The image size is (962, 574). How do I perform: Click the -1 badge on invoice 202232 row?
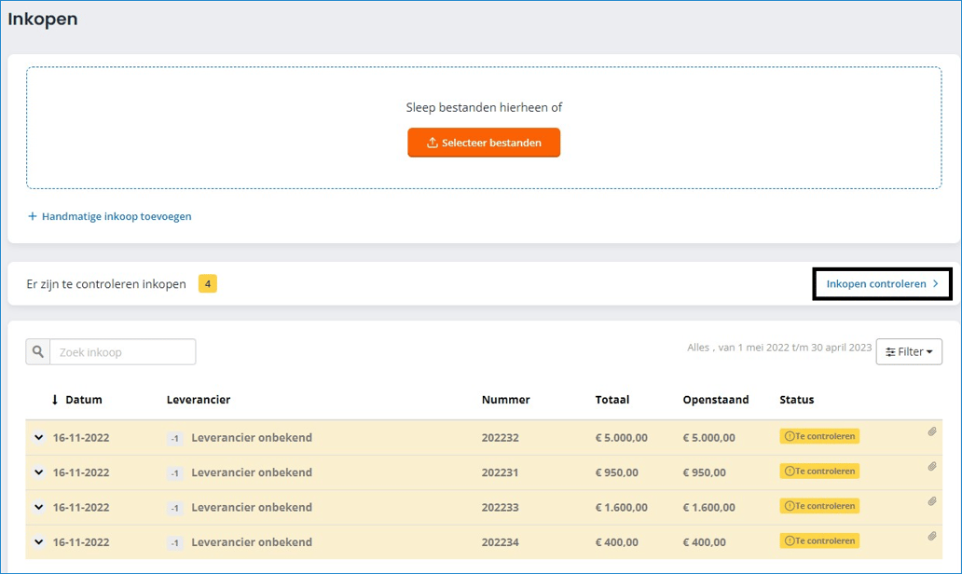click(174, 438)
